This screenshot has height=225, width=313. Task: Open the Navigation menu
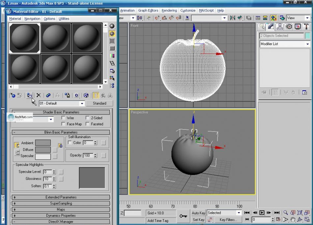(x=32, y=18)
